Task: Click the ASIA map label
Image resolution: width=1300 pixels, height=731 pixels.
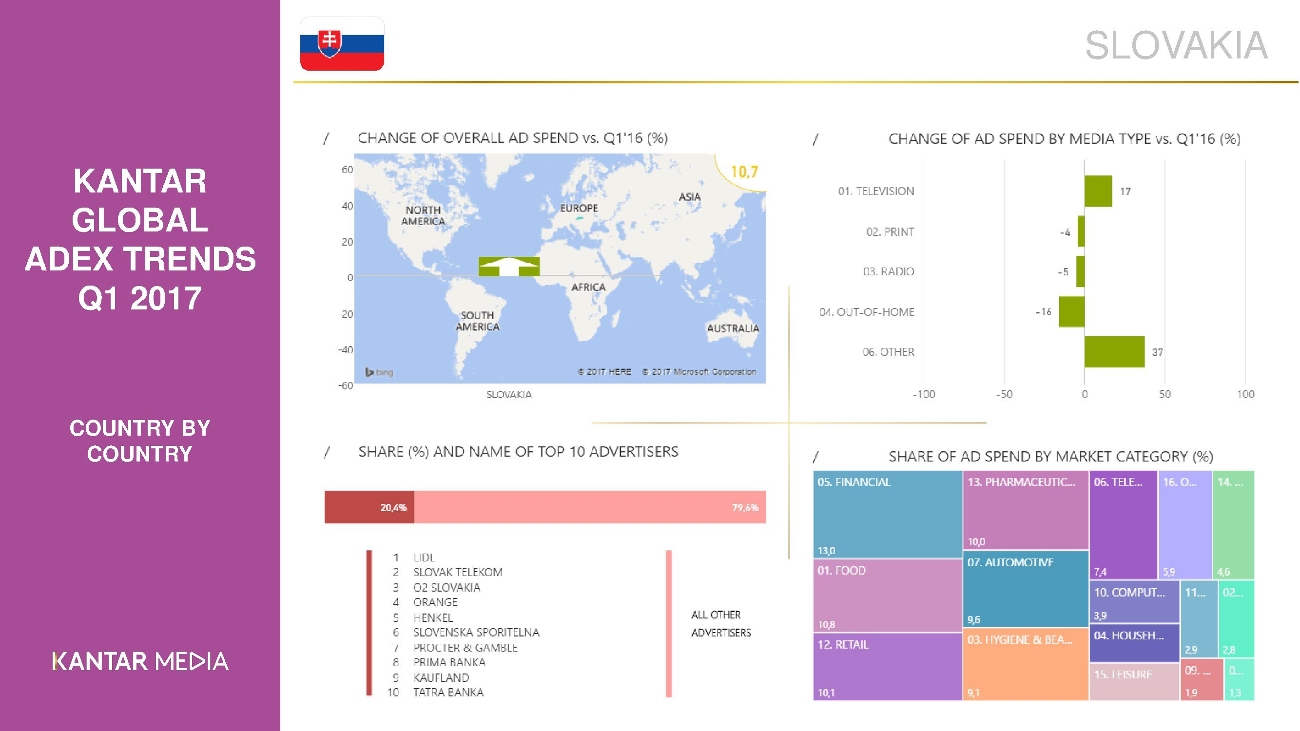Action: coord(689,197)
